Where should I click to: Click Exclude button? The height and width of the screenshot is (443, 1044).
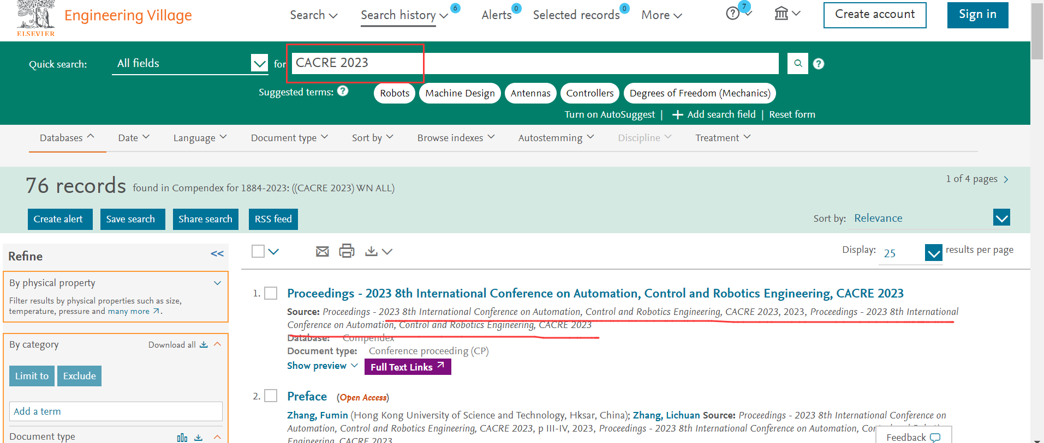pyautogui.click(x=79, y=376)
